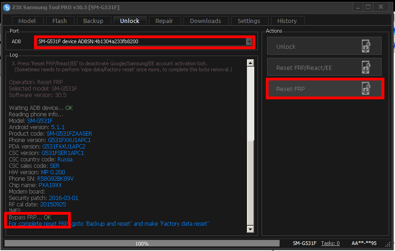Click the log scrollbar up arrow
The image size is (395, 251).
tap(251, 63)
